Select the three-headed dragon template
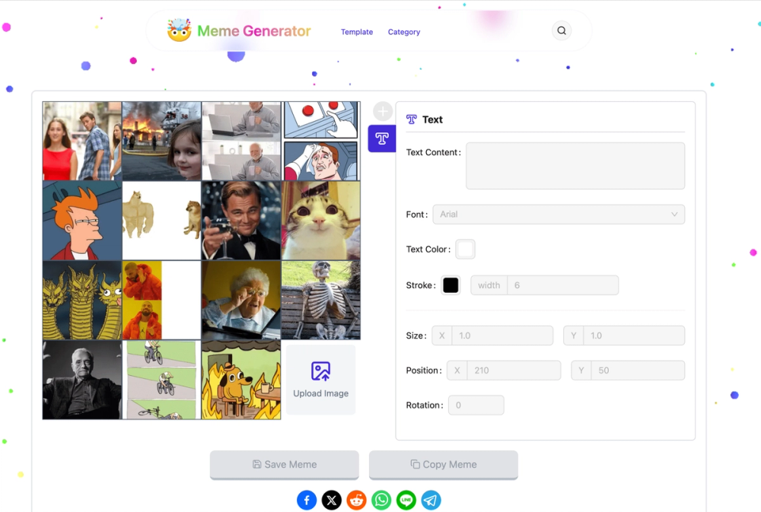Screen dimensions: 761x512 click(82, 301)
